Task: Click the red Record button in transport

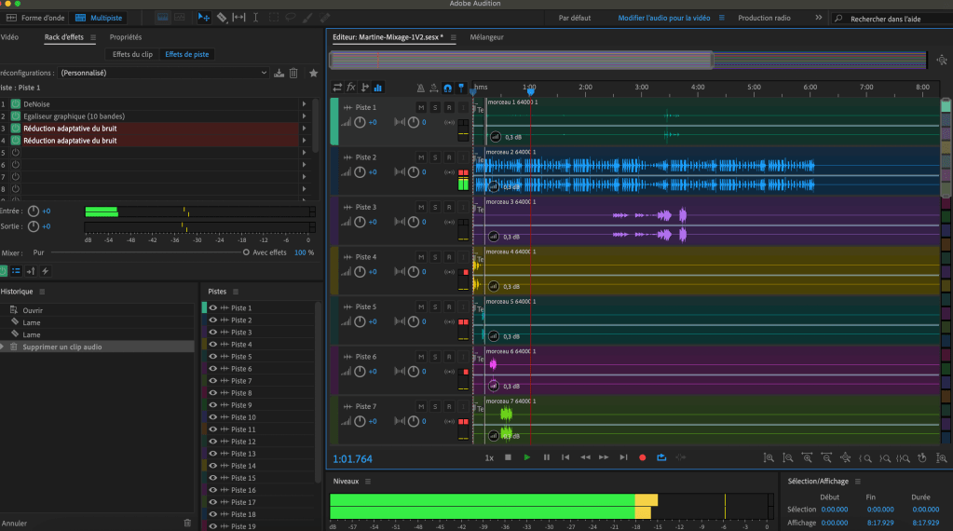Action: point(642,457)
